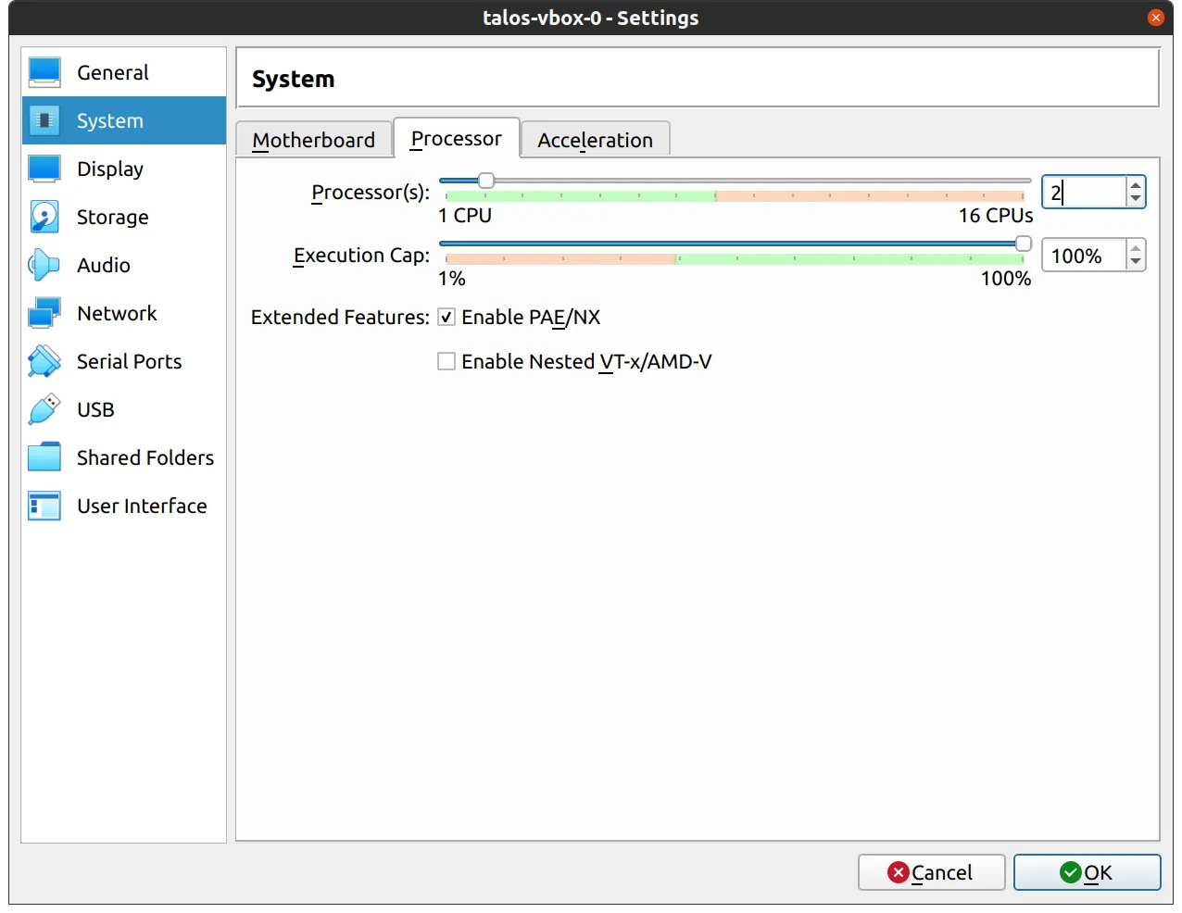Click the Processor count input field
1182x913 pixels.
(x=1084, y=193)
